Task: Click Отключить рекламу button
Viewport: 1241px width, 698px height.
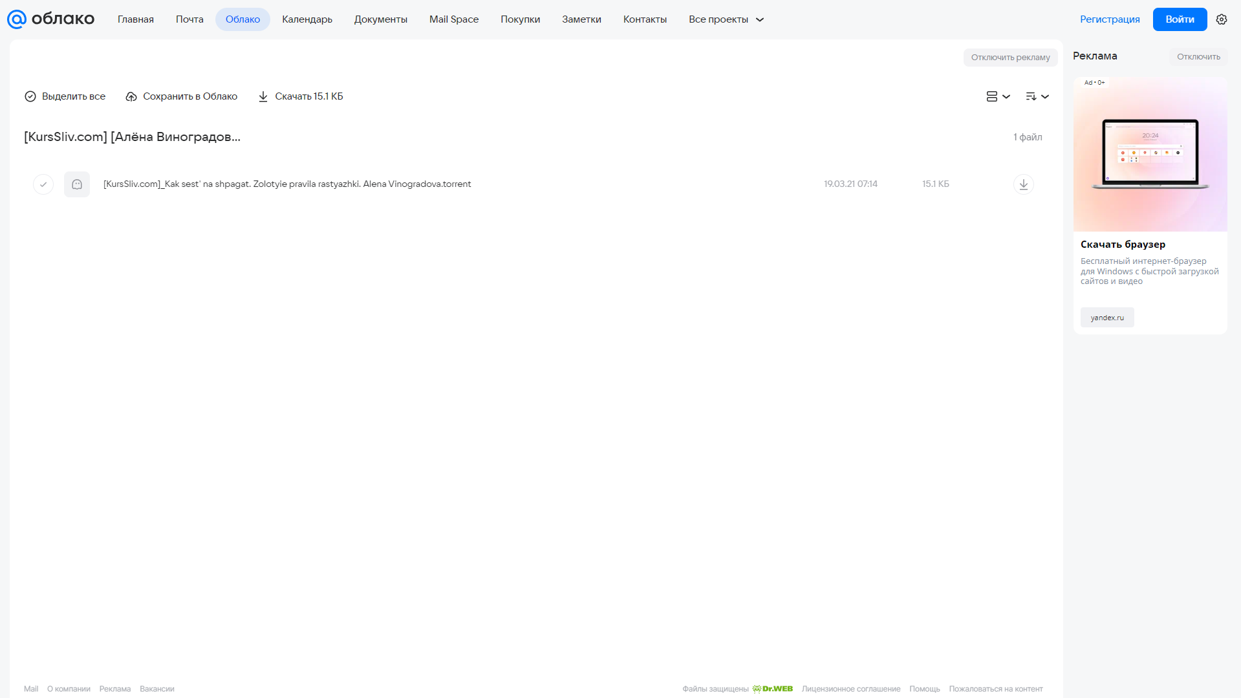Action: [1010, 58]
